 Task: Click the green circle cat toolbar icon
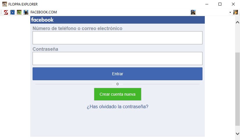point(19,12)
